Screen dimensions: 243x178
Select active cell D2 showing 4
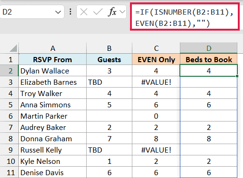point(209,71)
